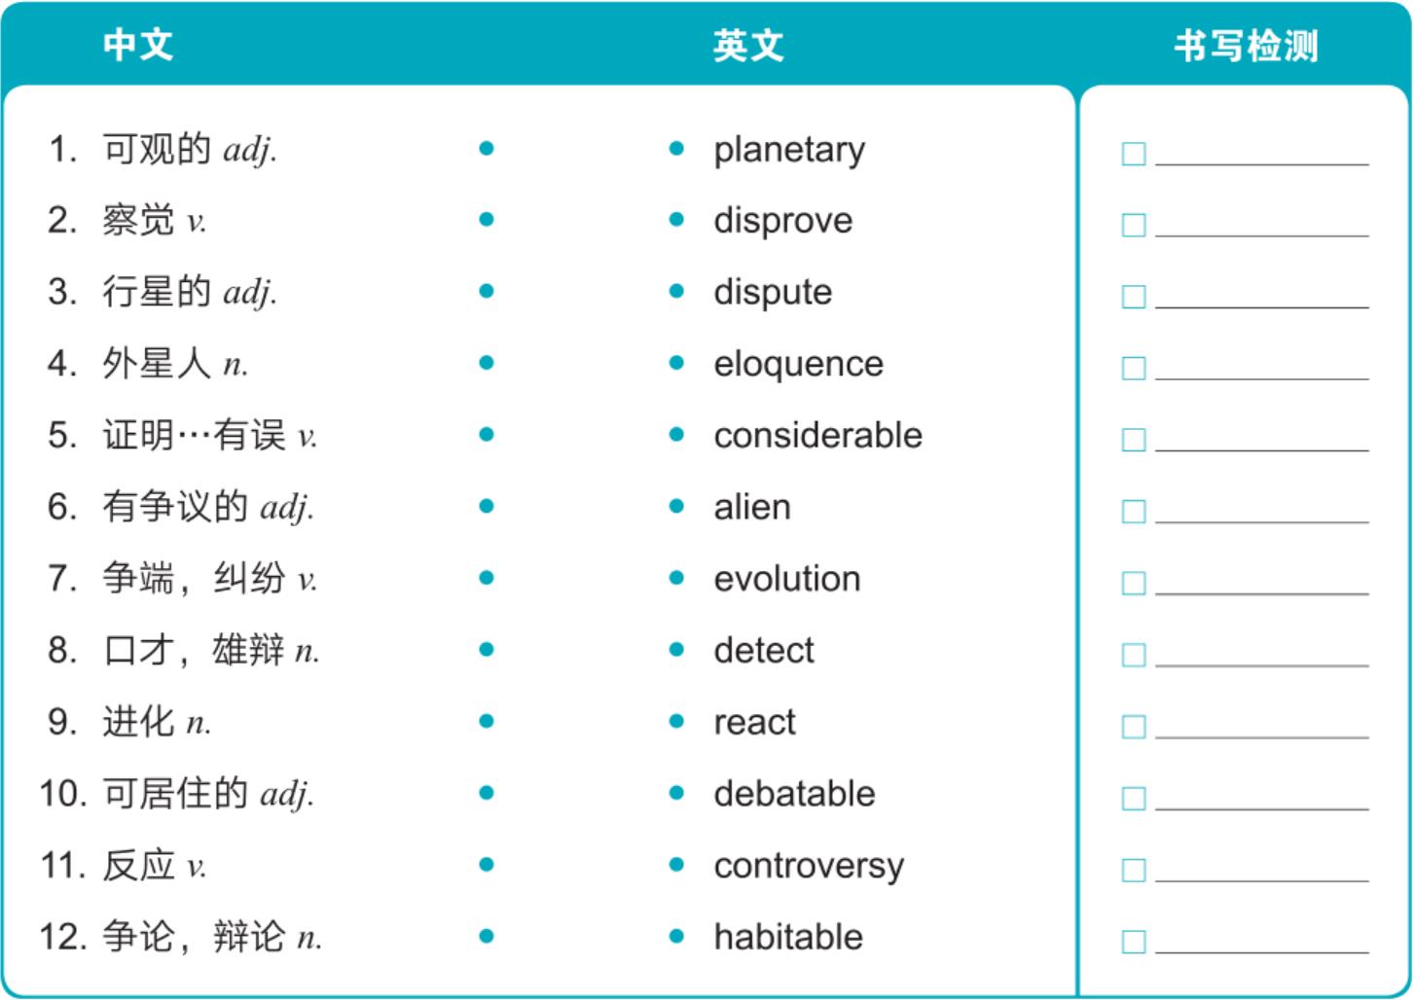
Task: Click the dot before the word debatable
Action: (677, 793)
